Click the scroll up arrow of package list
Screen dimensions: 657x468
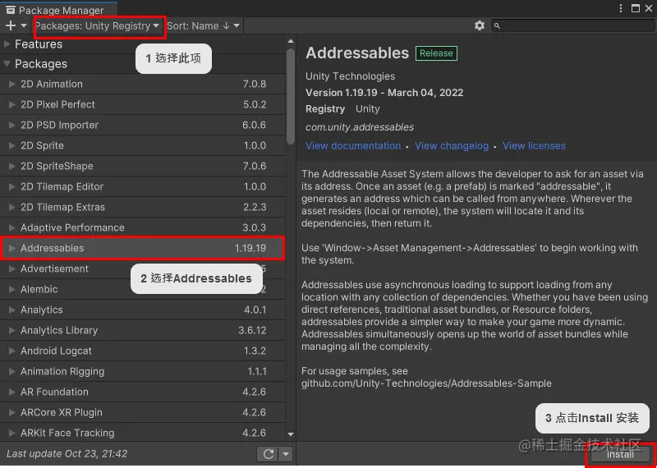[x=291, y=41]
